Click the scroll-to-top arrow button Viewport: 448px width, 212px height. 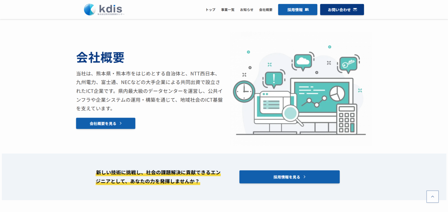click(x=433, y=197)
